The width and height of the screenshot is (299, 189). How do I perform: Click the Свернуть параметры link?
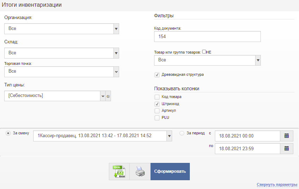[277, 185]
